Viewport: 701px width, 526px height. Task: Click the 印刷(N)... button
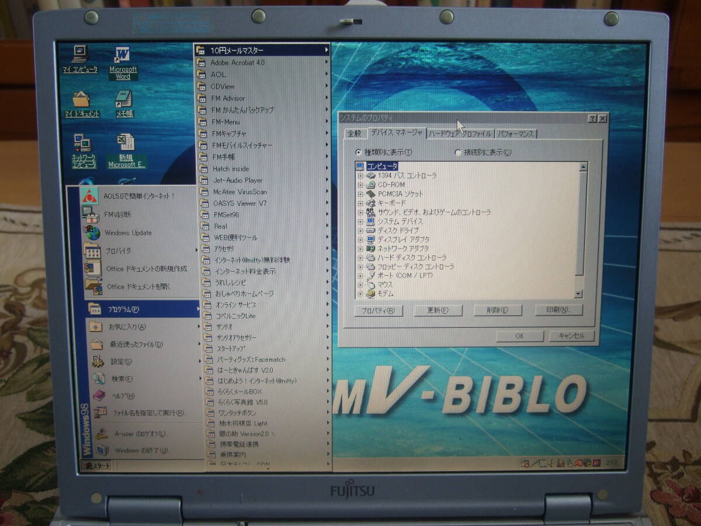coord(558,310)
